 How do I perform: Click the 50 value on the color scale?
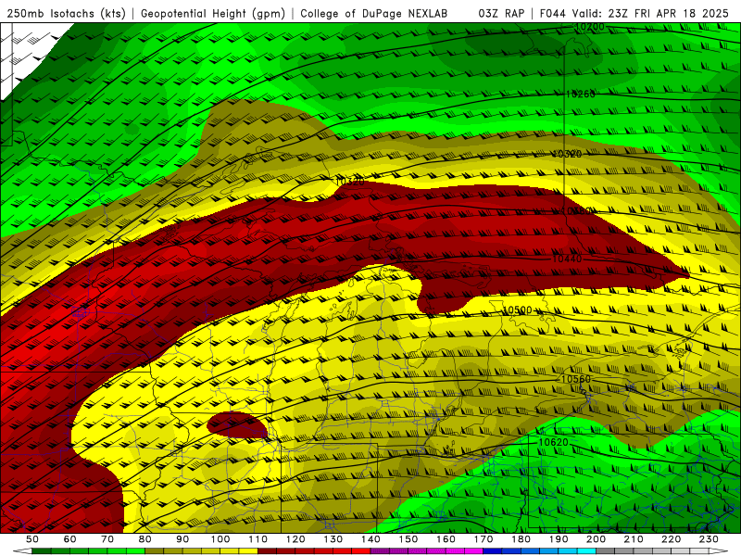coord(31,539)
